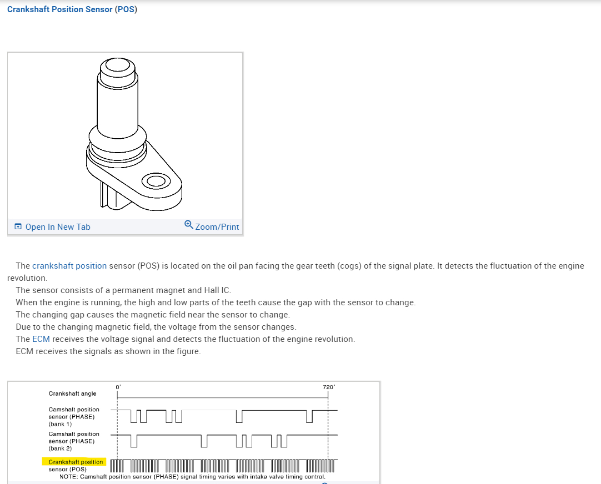
Task: Click the sentence 'The sensor consists of a permanent magnet'
Action: (x=123, y=290)
